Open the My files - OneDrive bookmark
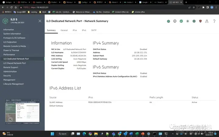Image resolution: width=219 pixels, height=137 pixels. [x=101, y=12]
